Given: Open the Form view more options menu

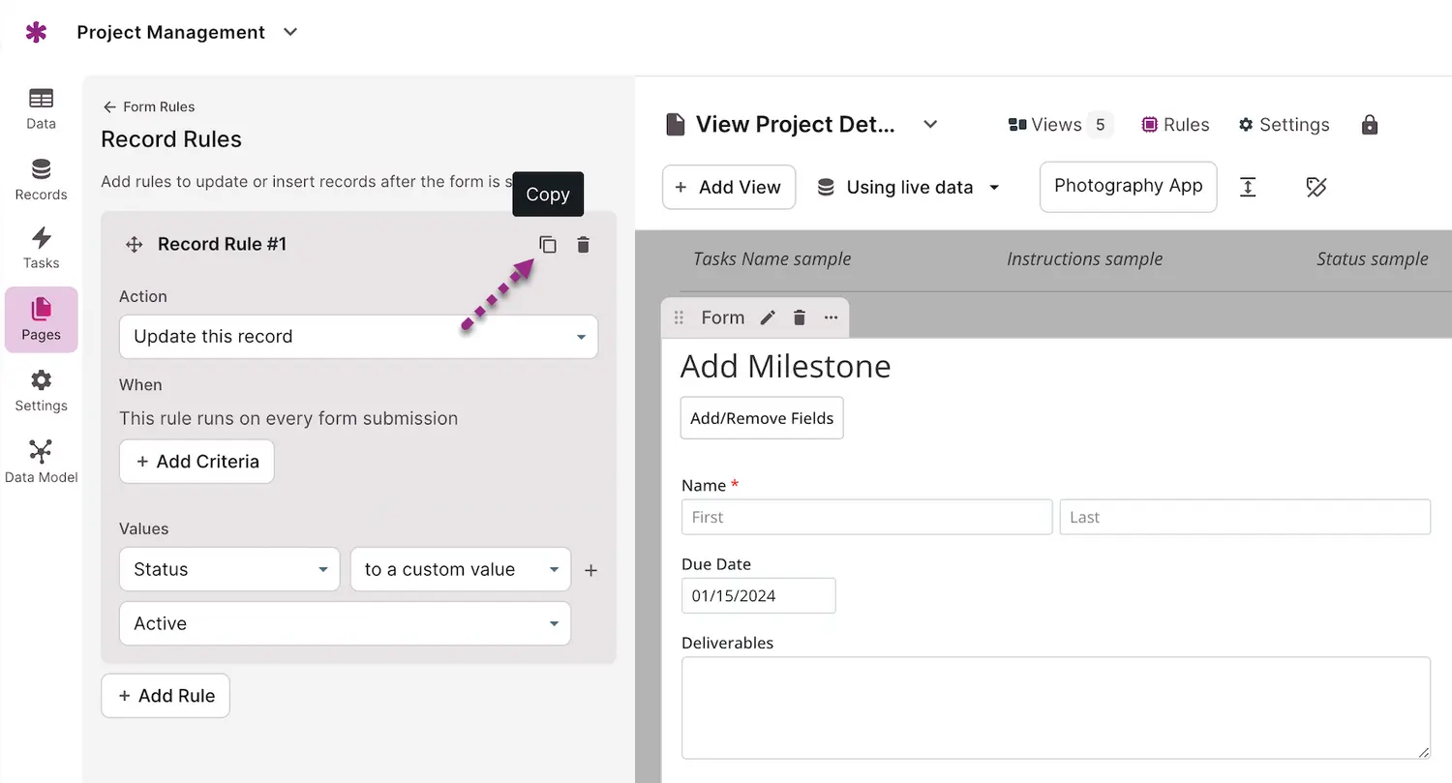Looking at the screenshot, I should 831,317.
